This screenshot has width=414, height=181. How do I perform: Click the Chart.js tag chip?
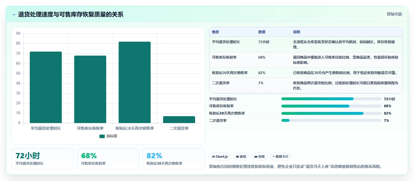point(220,157)
